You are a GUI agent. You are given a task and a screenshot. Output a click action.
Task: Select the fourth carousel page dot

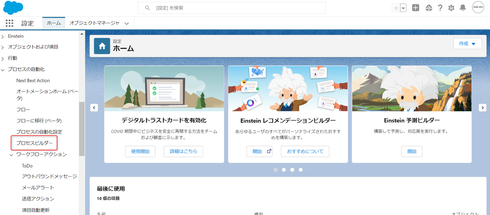[x=300, y=170]
